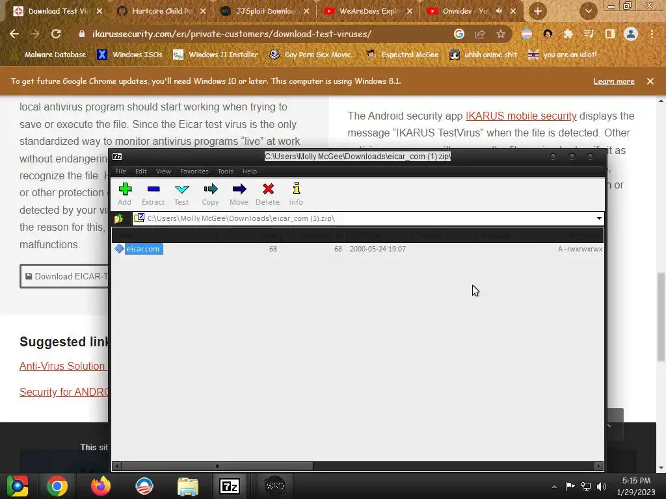Click the red Delete icon in 7-Zip

pyautogui.click(x=267, y=194)
